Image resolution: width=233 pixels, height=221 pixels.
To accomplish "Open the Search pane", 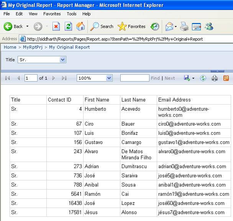I will point(102,26).
